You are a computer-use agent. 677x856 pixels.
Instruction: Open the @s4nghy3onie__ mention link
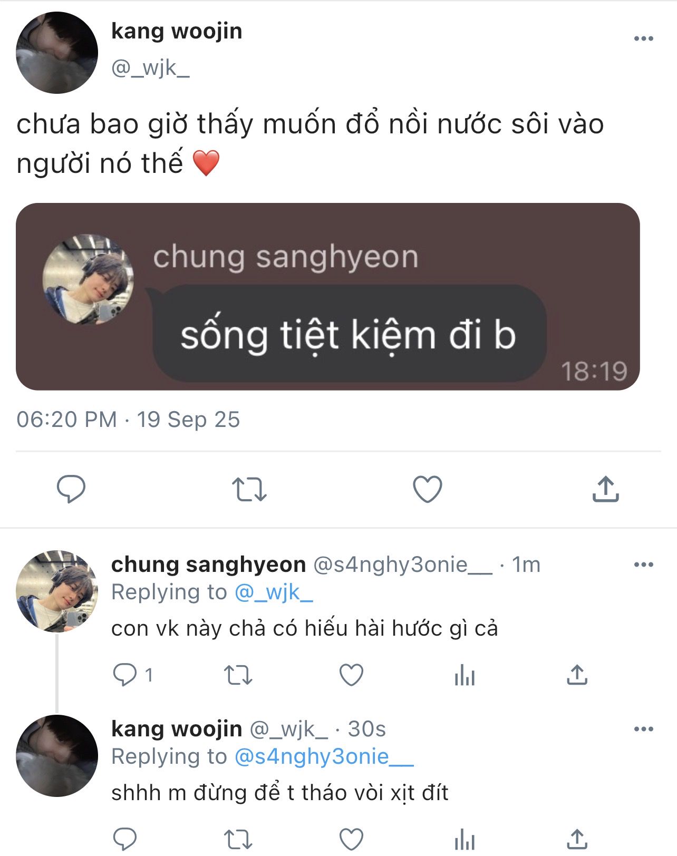point(324,757)
